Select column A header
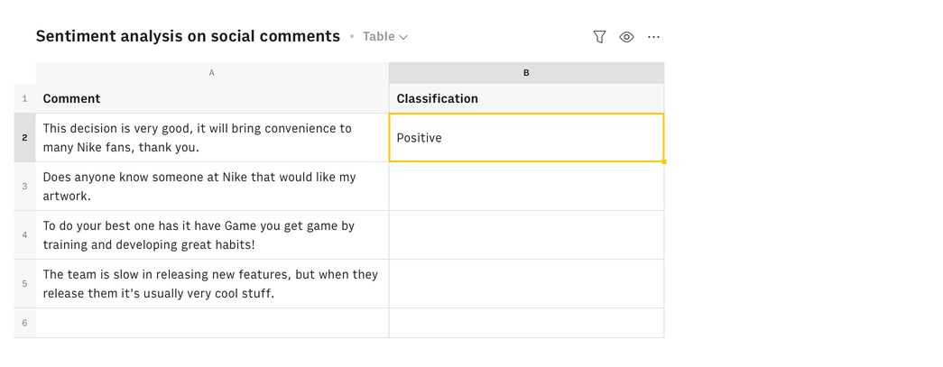The image size is (943, 367). tap(212, 73)
